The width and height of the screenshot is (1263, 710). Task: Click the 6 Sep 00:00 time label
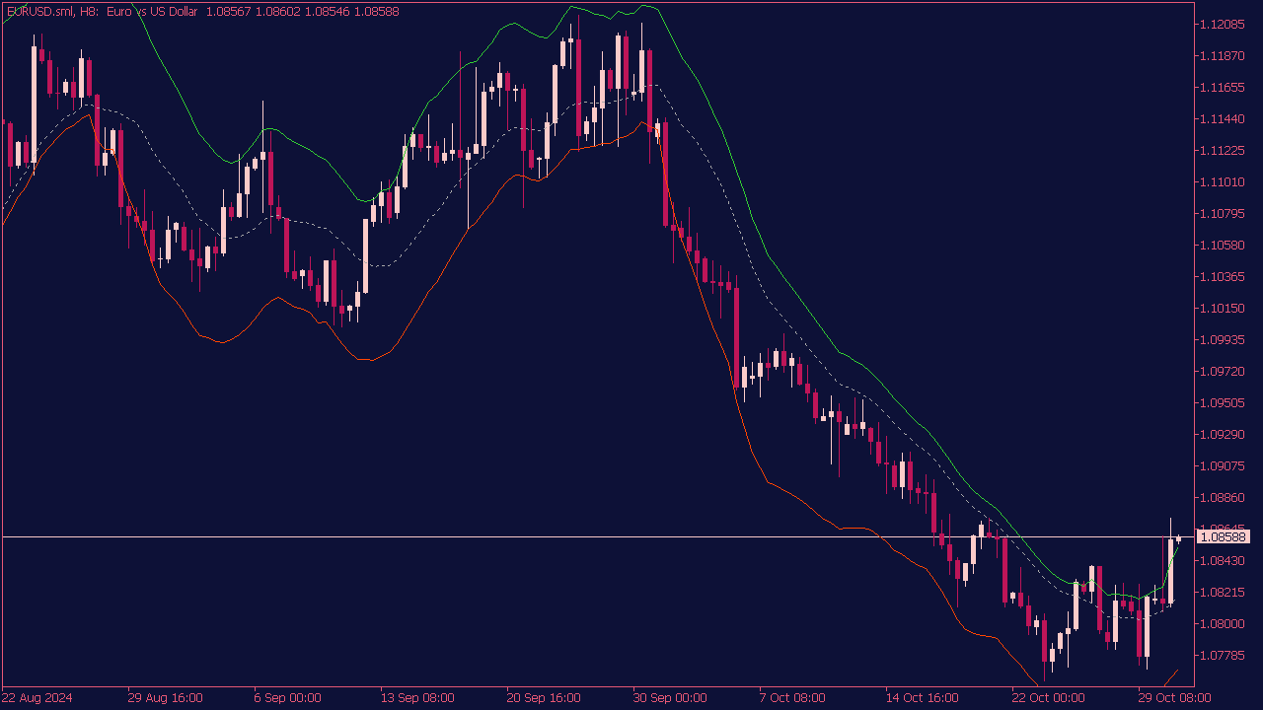click(287, 698)
